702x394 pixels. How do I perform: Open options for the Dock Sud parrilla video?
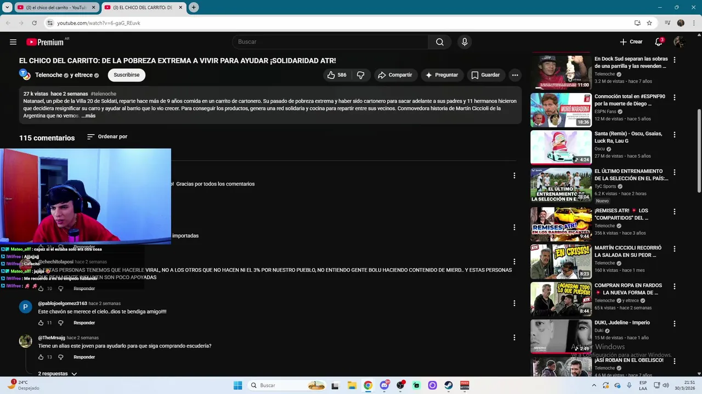tap(674, 60)
